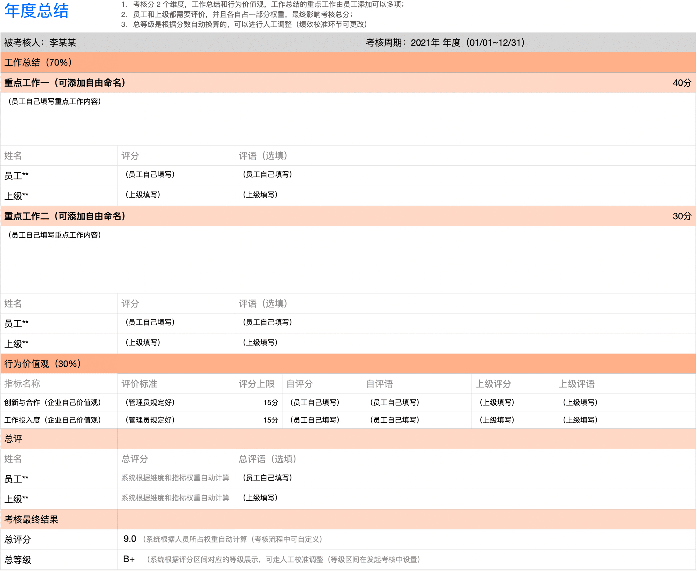
Task: Click 上级评分 field in 工作投入度 row
Action: click(513, 420)
